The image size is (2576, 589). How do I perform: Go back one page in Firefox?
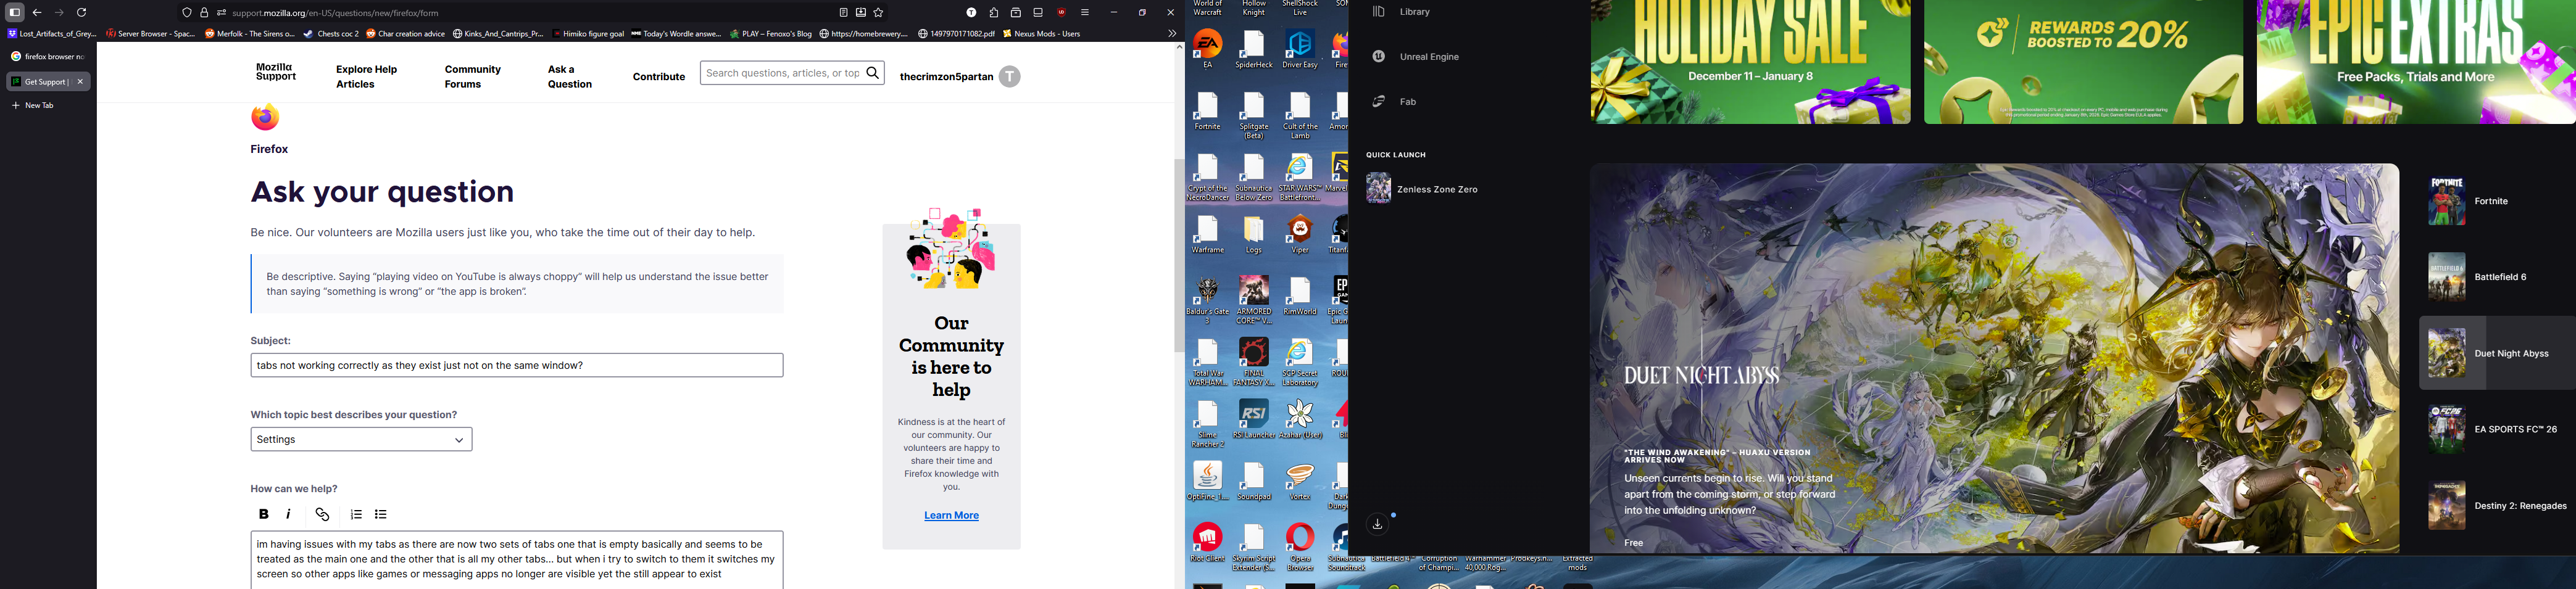point(38,13)
